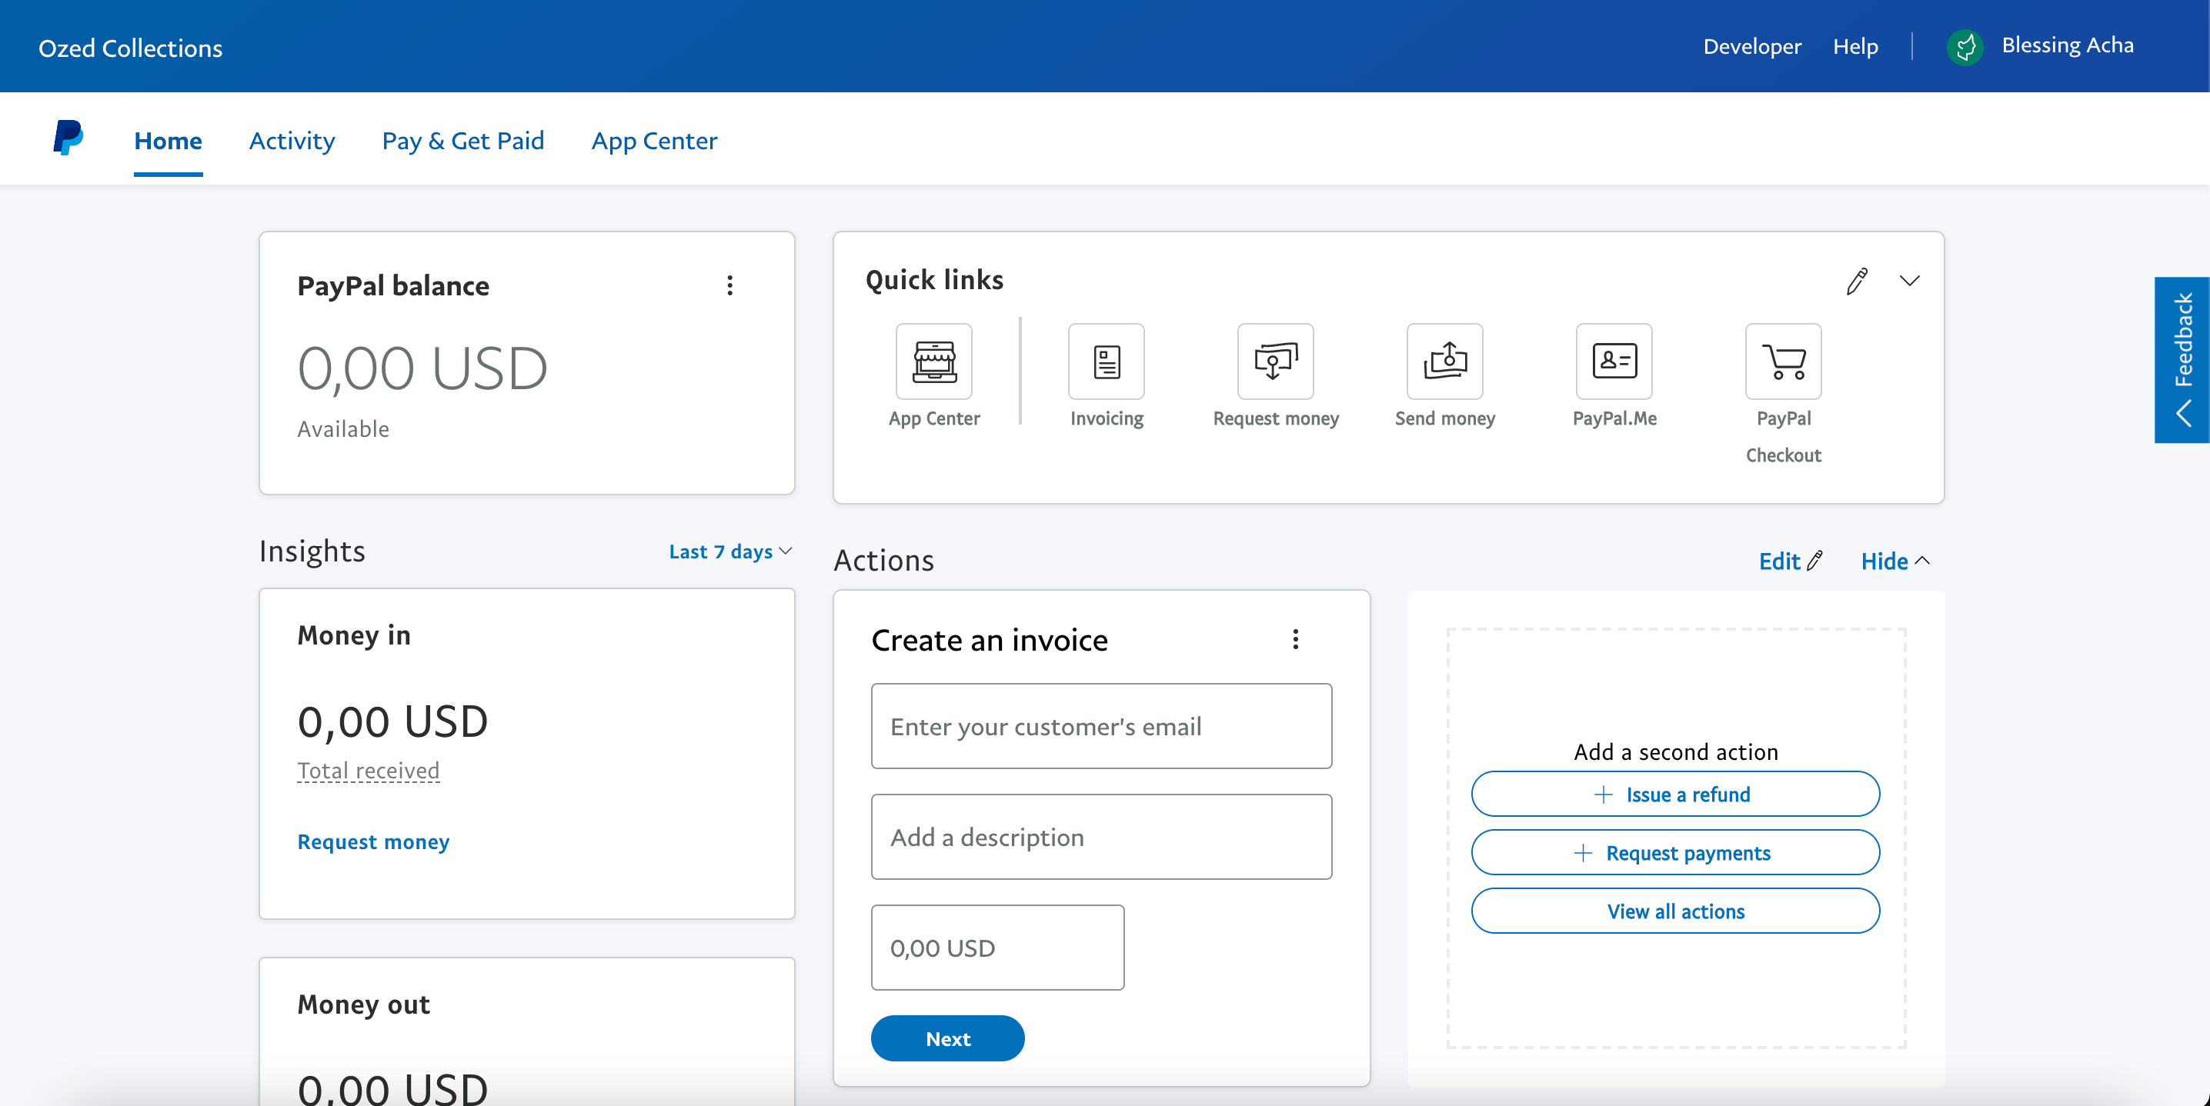Image resolution: width=2210 pixels, height=1106 pixels.
Task: Click the Request money link in Insights
Action: tap(372, 842)
